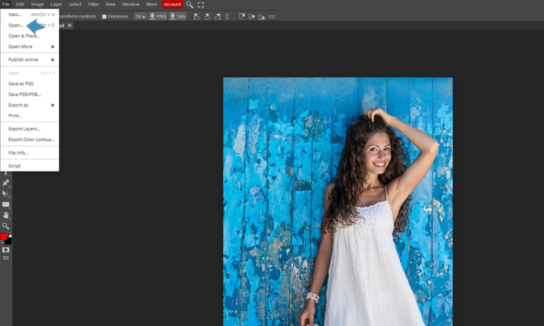Toggle fullscreen mode icon
The width and height of the screenshot is (544, 326).
pos(201,4)
